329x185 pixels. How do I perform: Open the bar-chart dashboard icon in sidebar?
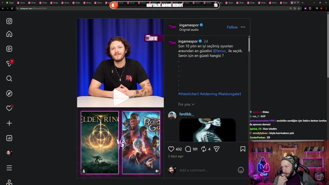[9, 138]
